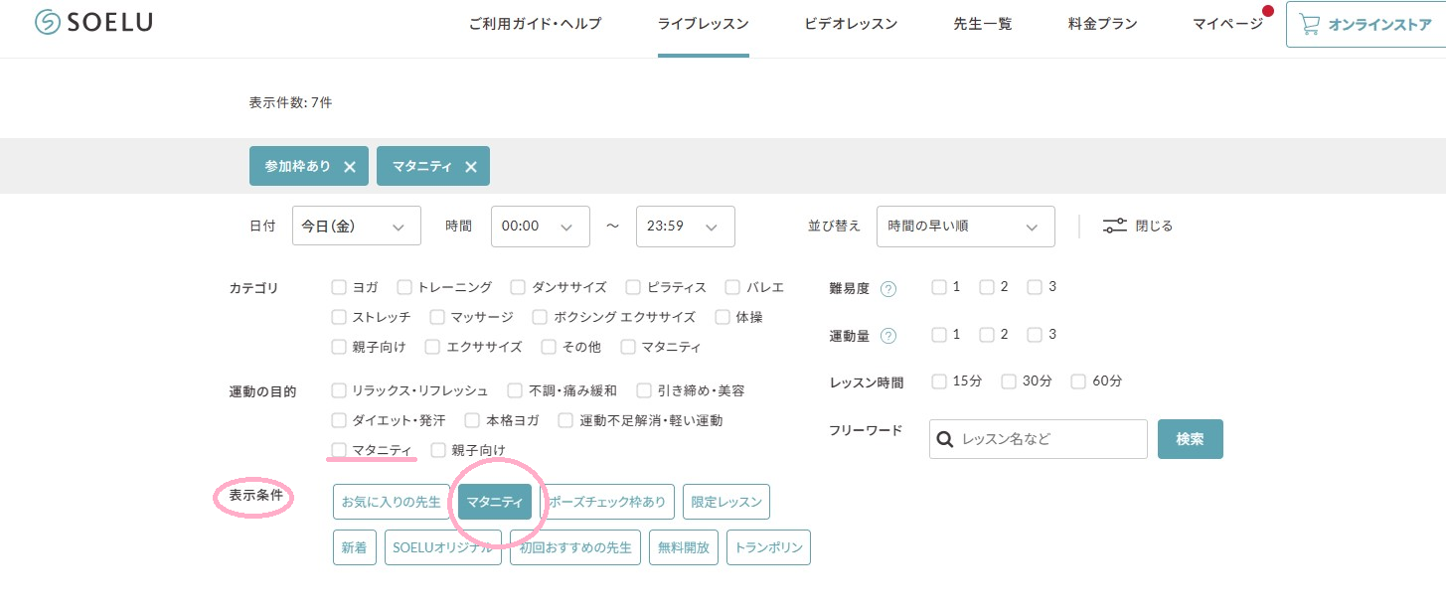Open the オンラインストア shopping cart
Viewport: 1446px width, 610px height.
pyautogui.click(x=1310, y=24)
